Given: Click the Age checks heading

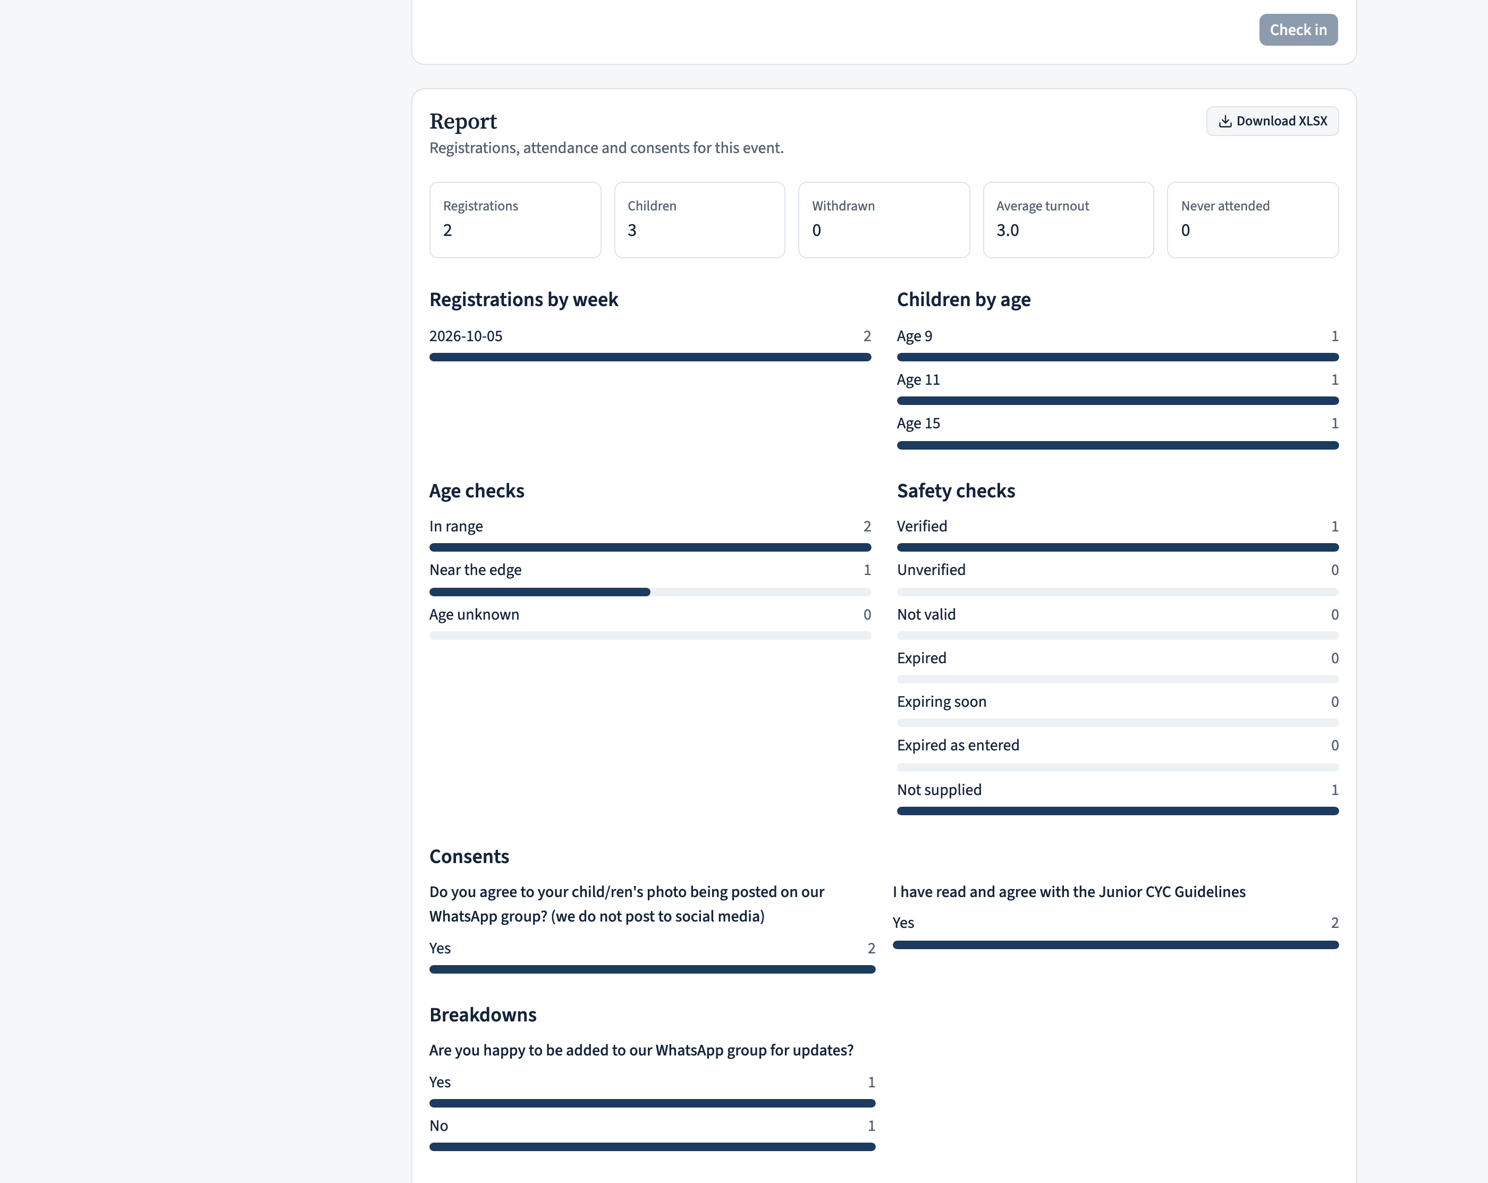Looking at the screenshot, I should coord(476,491).
